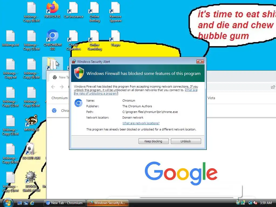The height and width of the screenshot is (207, 276).
Task: Open the Online Gambling shortcut
Action: coord(95,40)
